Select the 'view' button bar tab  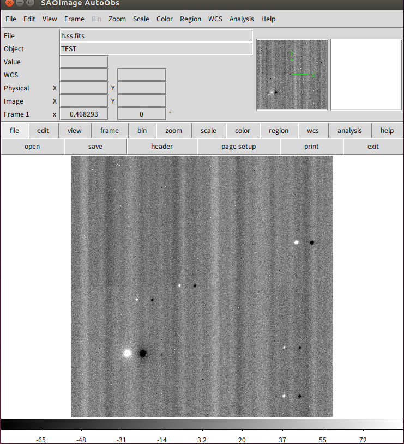(75, 131)
